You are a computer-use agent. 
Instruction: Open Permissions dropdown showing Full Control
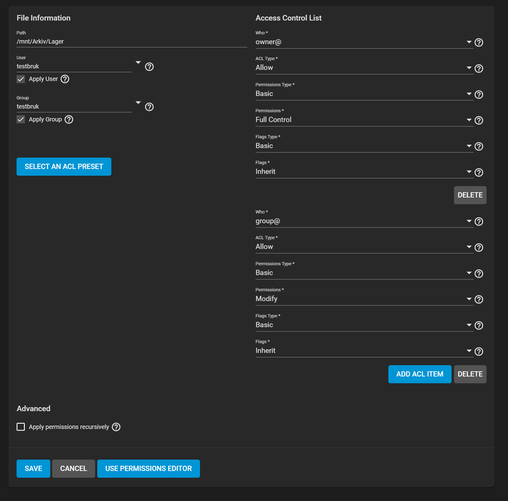pos(364,120)
